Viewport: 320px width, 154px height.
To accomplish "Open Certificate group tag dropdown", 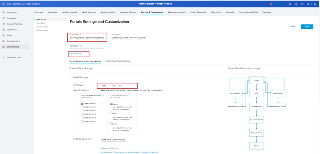I will 114,140.
